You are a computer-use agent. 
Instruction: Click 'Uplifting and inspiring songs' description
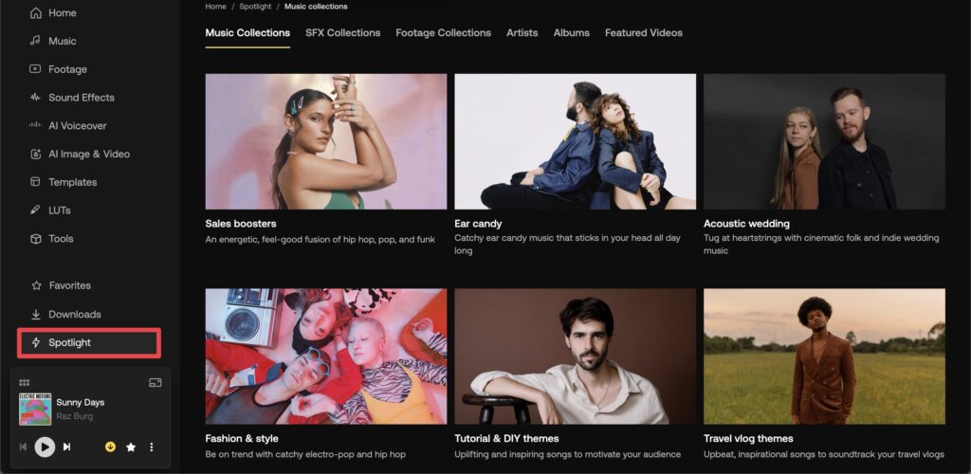567,454
